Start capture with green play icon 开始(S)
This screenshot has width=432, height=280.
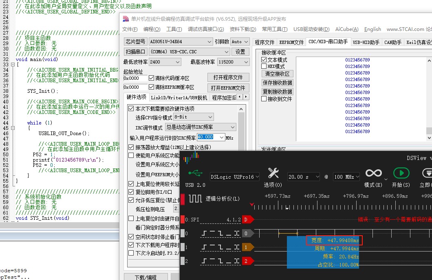[401, 173]
